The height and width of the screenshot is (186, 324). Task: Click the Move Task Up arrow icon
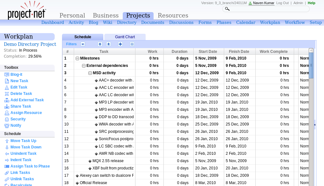7,141
